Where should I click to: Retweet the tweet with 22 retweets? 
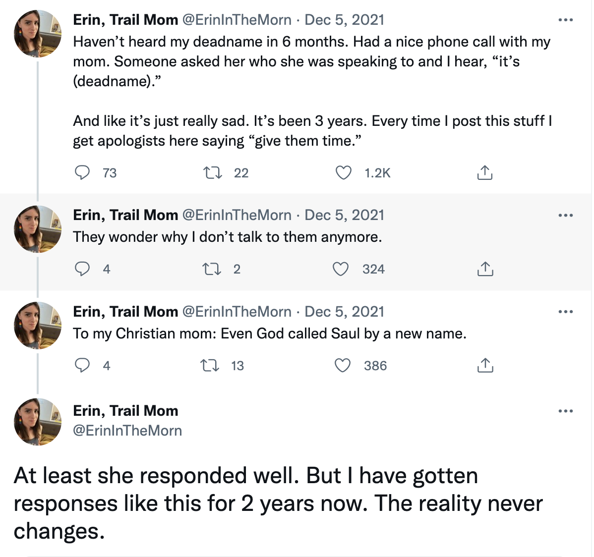(213, 172)
